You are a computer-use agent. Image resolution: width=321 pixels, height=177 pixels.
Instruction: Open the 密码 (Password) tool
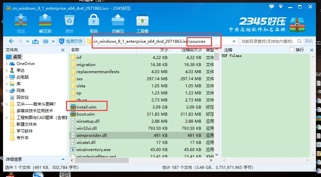point(93,22)
